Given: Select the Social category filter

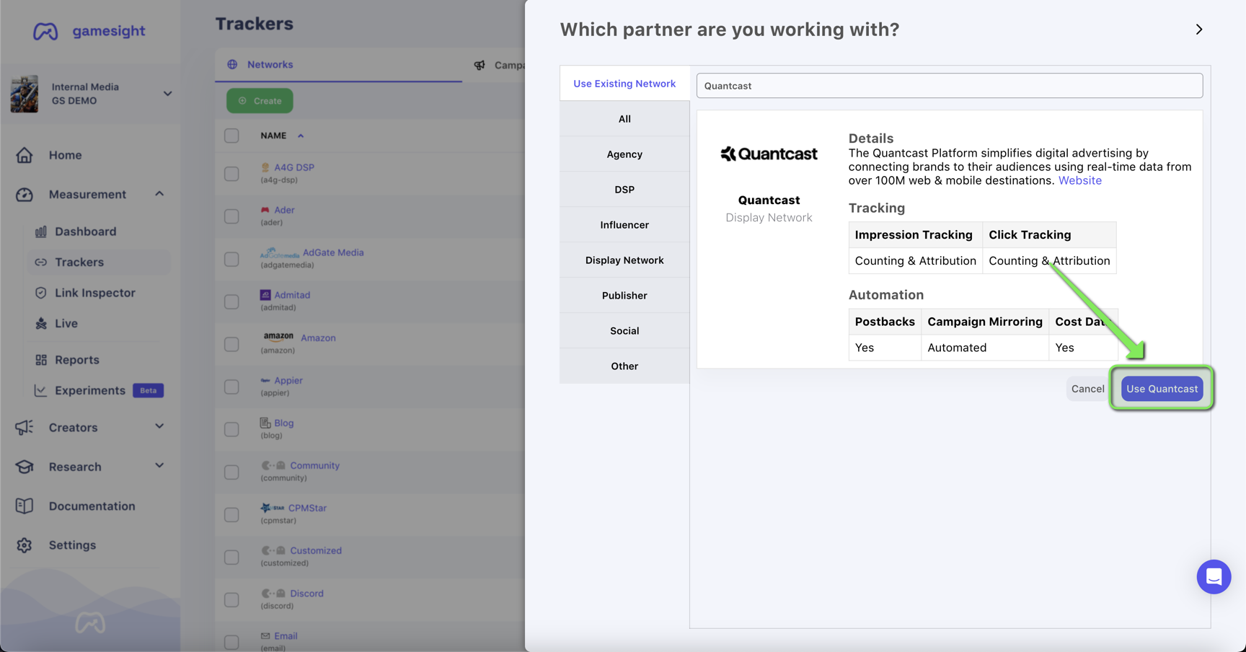Looking at the screenshot, I should click(x=624, y=331).
